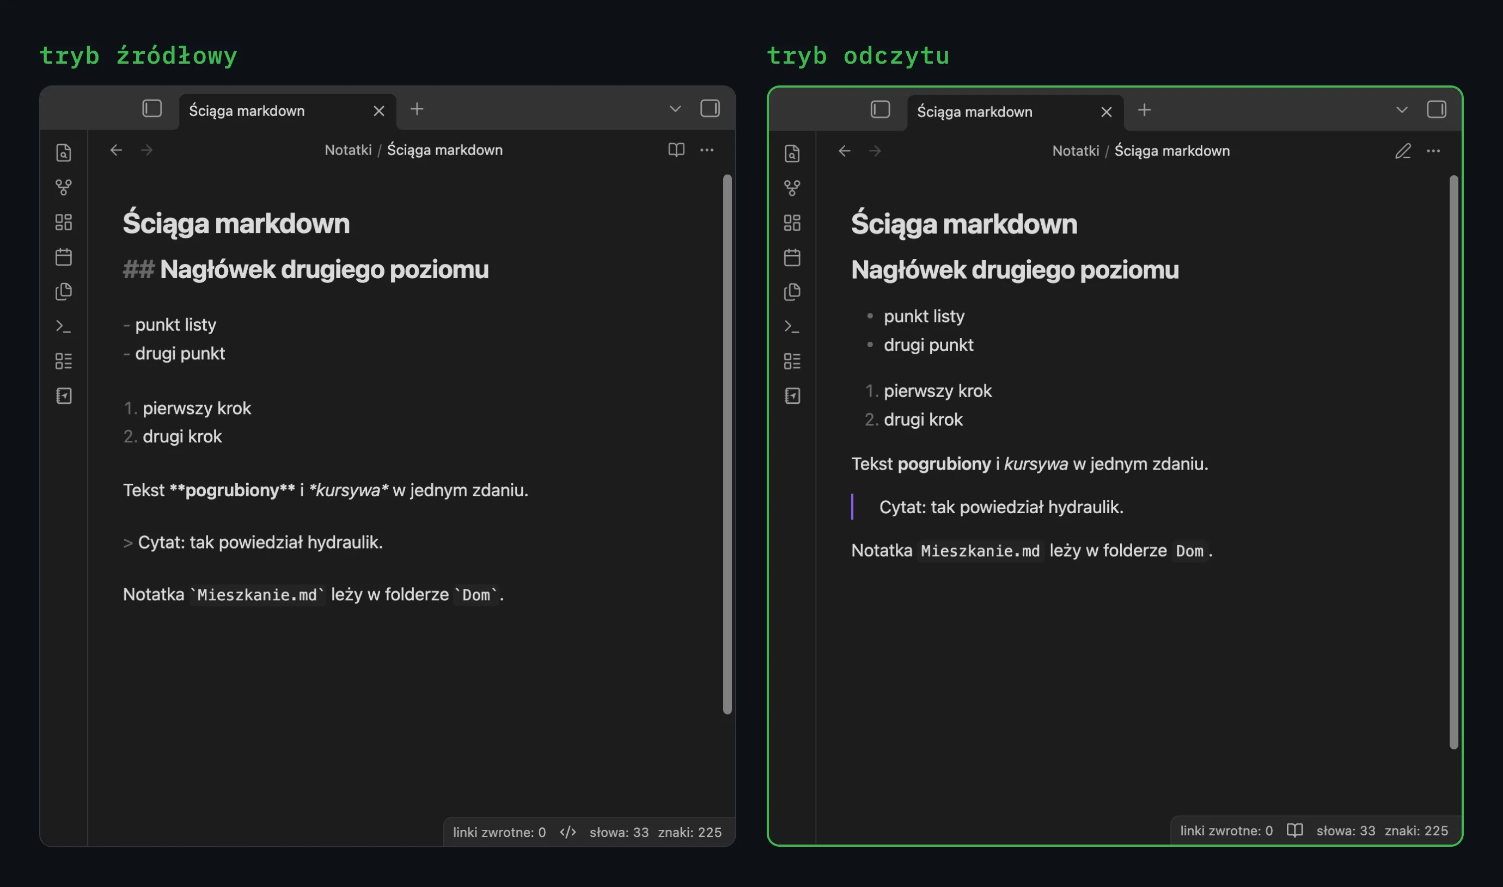This screenshot has width=1503, height=887.
Task: Open command palette icon in right window
Action: tap(792, 327)
